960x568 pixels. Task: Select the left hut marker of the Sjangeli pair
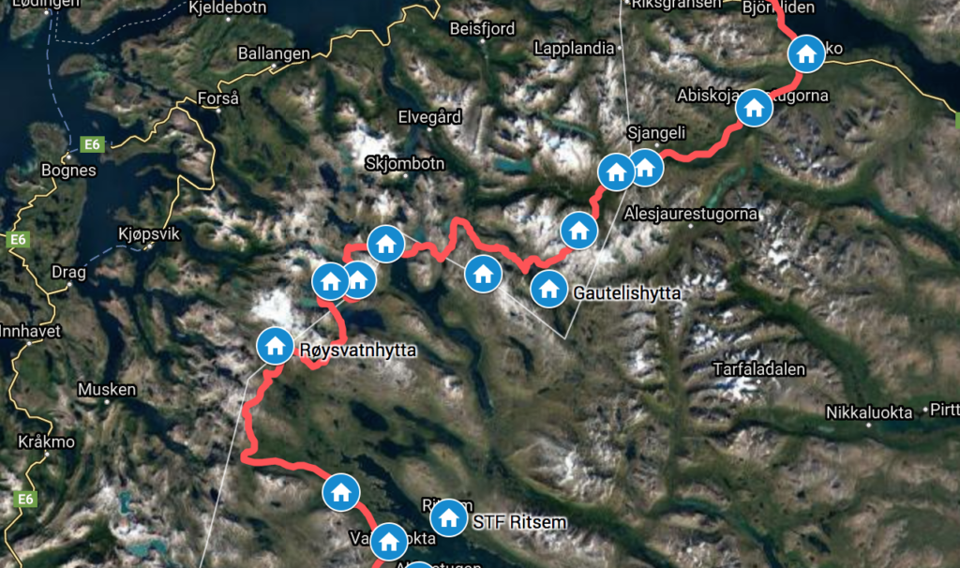[616, 172]
